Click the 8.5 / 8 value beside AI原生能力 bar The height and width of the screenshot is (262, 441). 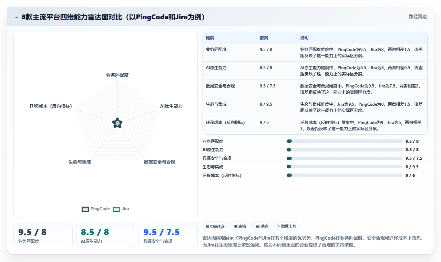click(412, 150)
